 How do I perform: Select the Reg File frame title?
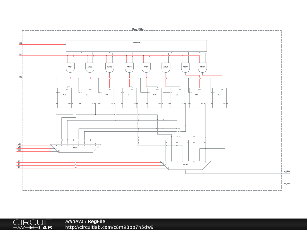[x=138, y=29]
